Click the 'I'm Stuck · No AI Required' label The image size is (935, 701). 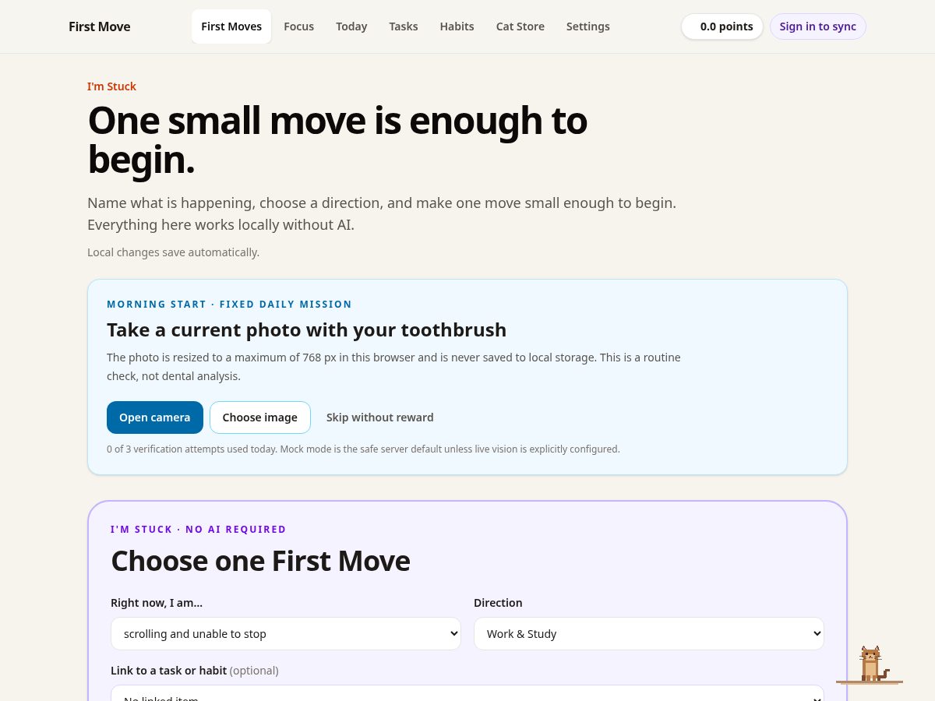(199, 529)
